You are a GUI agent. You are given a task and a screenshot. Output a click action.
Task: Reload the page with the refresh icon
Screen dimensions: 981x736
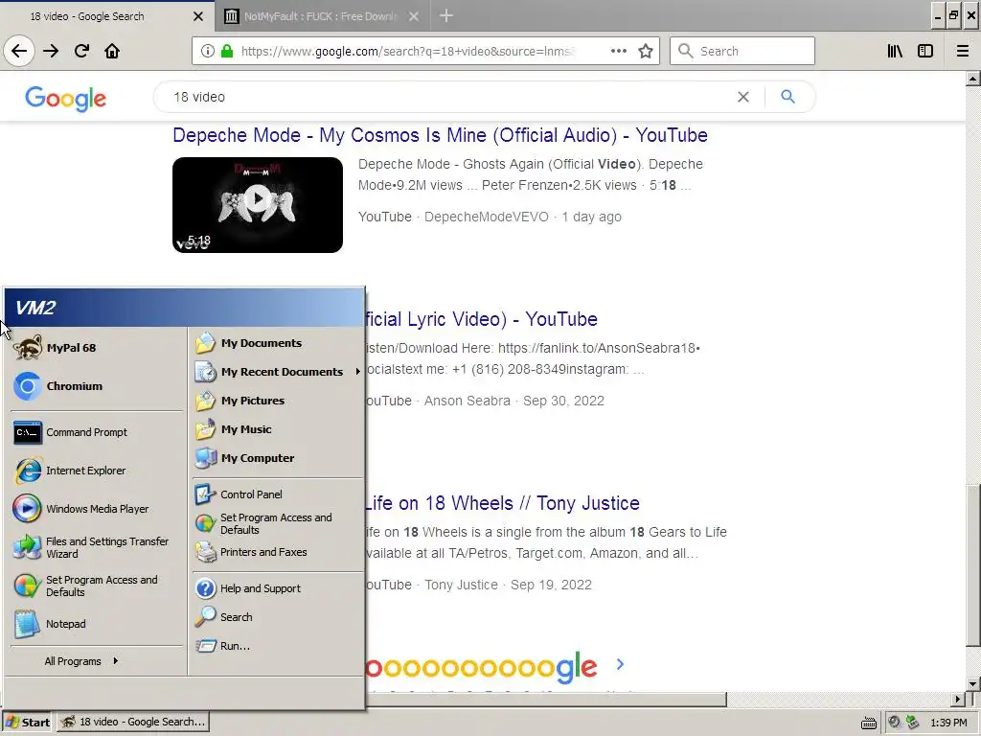[81, 51]
